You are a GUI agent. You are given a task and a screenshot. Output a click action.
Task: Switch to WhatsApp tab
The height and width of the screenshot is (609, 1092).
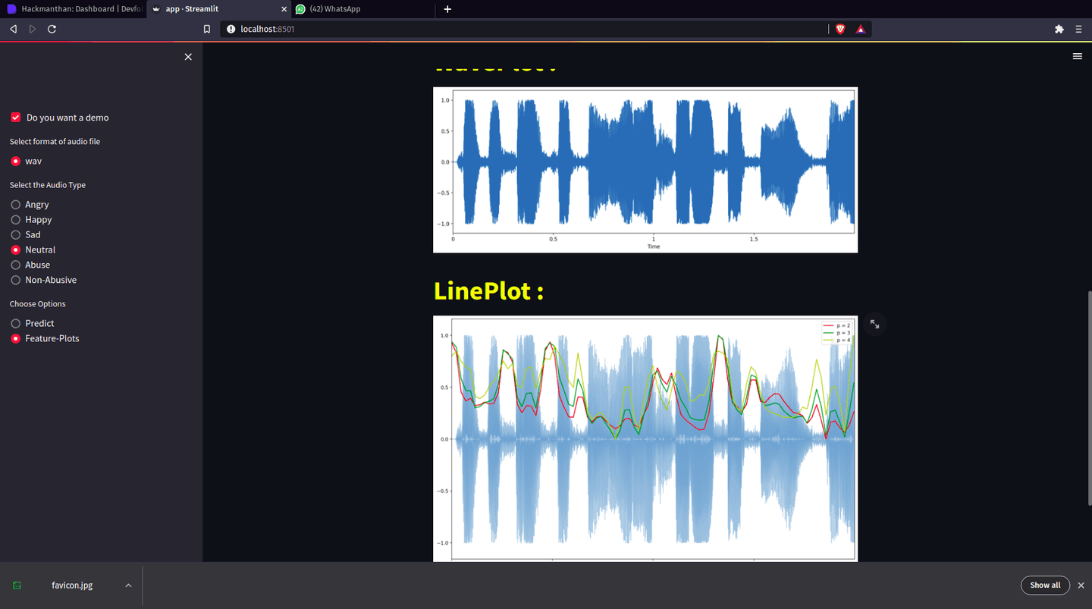click(362, 9)
